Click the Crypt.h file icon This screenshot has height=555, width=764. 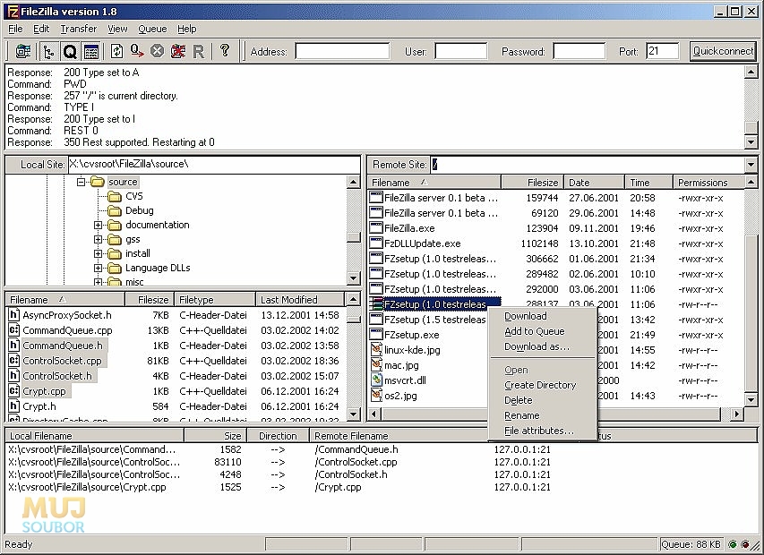pyautogui.click(x=14, y=406)
